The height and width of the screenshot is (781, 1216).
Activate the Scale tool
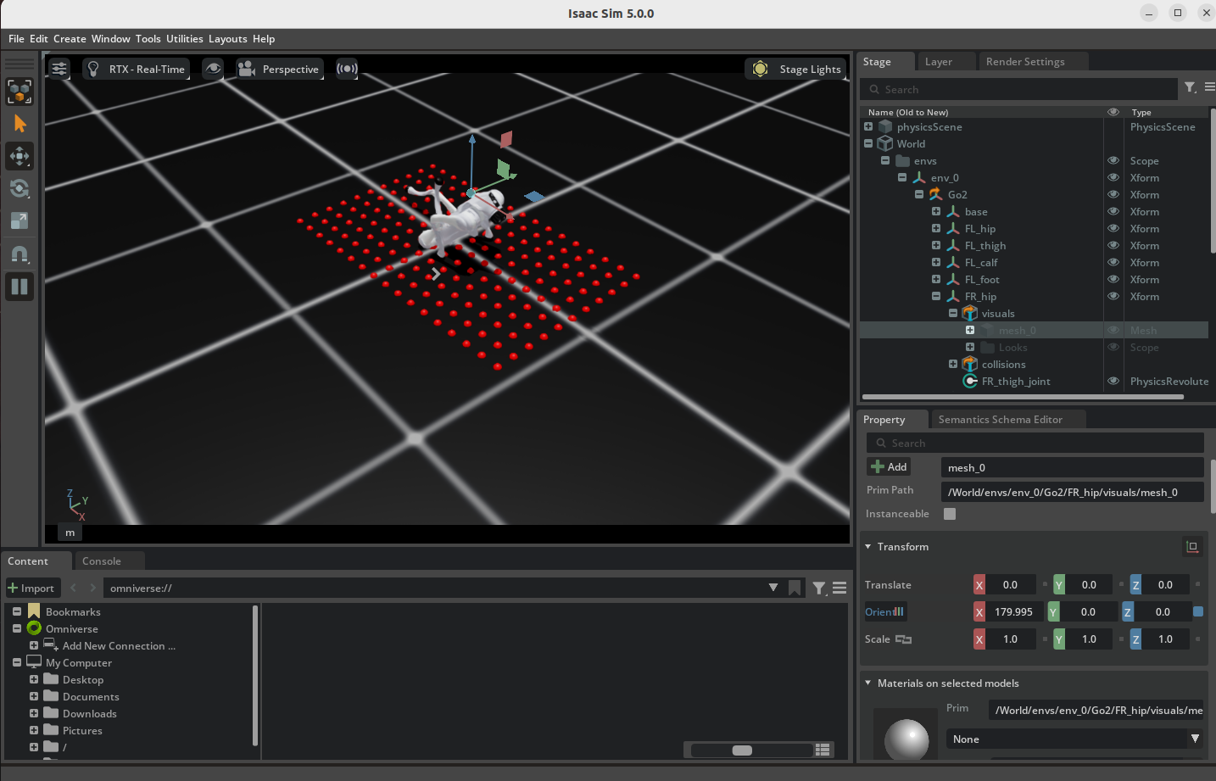point(20,220)
